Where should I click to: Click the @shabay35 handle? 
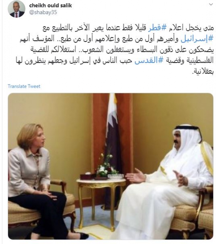coord(43,12)
